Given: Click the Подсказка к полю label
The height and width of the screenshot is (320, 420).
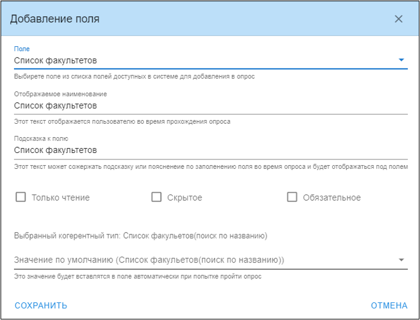Looking at the screenshot, I should (x=41, y=138).
